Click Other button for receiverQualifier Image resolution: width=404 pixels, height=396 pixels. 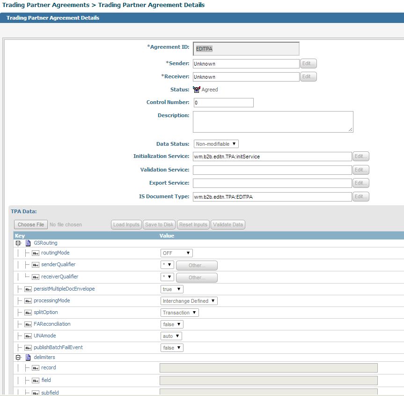tap(197, 277)
